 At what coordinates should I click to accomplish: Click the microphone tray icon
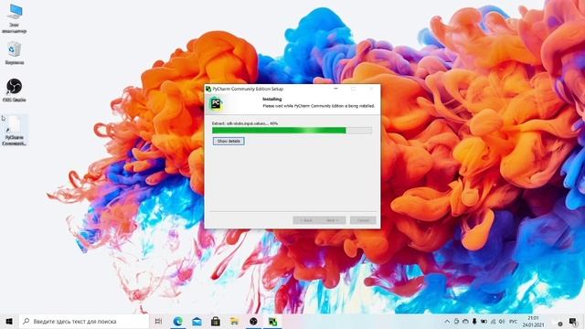474,321
